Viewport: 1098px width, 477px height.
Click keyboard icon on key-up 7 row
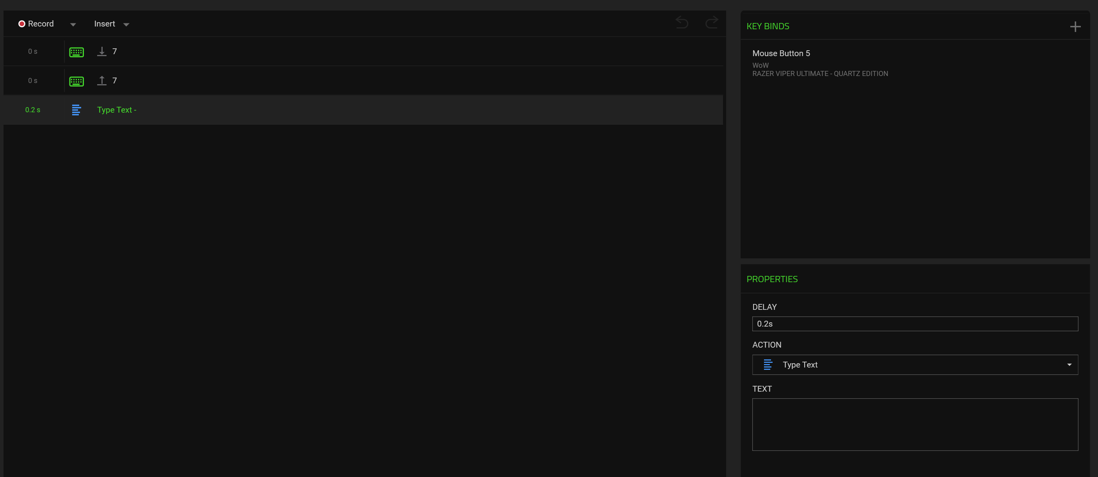coord(77,81)
